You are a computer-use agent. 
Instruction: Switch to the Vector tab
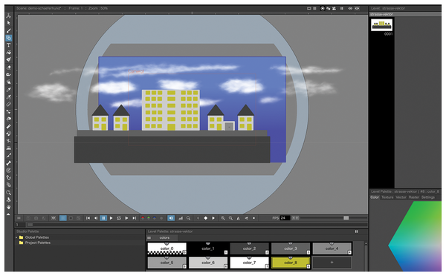coord(401,197)
